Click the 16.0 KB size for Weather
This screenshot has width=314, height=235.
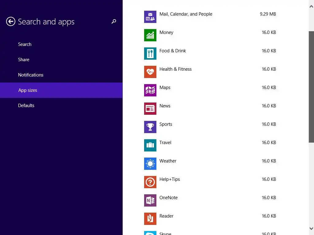[x=269, y=161]
